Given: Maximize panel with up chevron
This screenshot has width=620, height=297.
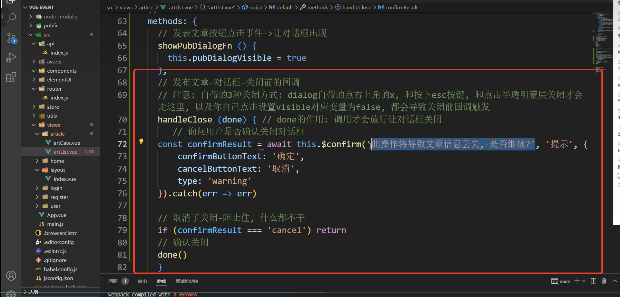Looking at the screenshot, I should (614, 281).
